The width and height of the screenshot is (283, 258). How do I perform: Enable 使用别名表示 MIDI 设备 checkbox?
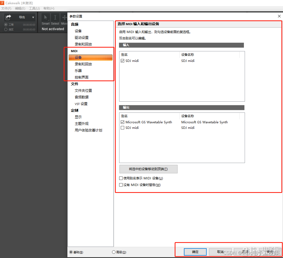coord(121,178)
